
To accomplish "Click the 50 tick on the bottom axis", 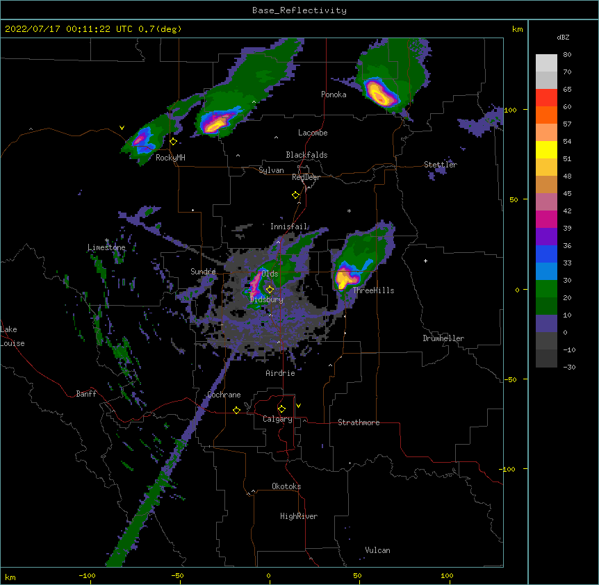I will point(357,575).
